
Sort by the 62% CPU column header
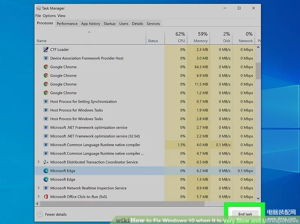coord(176,37)
